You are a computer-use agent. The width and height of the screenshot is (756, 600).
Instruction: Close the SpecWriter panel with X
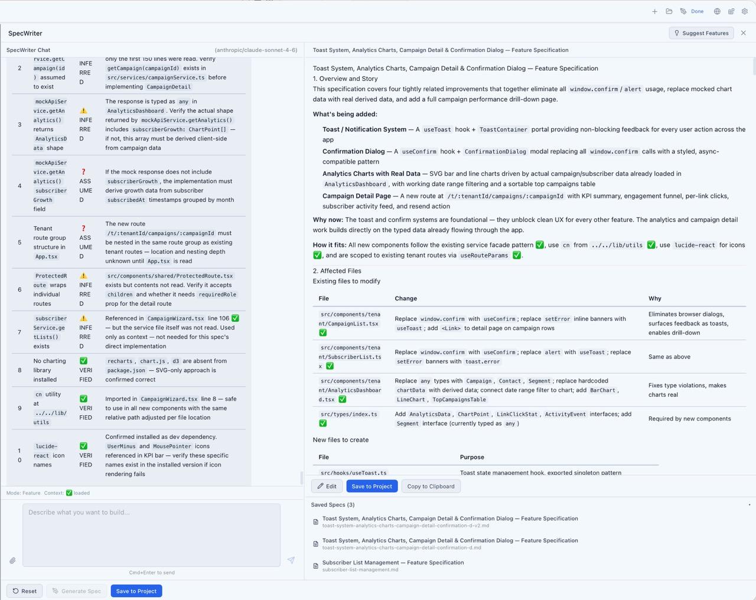tap(744, 33)
